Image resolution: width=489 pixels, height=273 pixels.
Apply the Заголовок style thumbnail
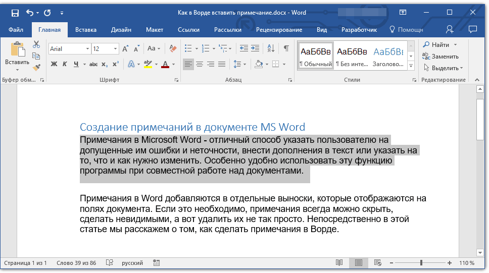pos(388,56)
